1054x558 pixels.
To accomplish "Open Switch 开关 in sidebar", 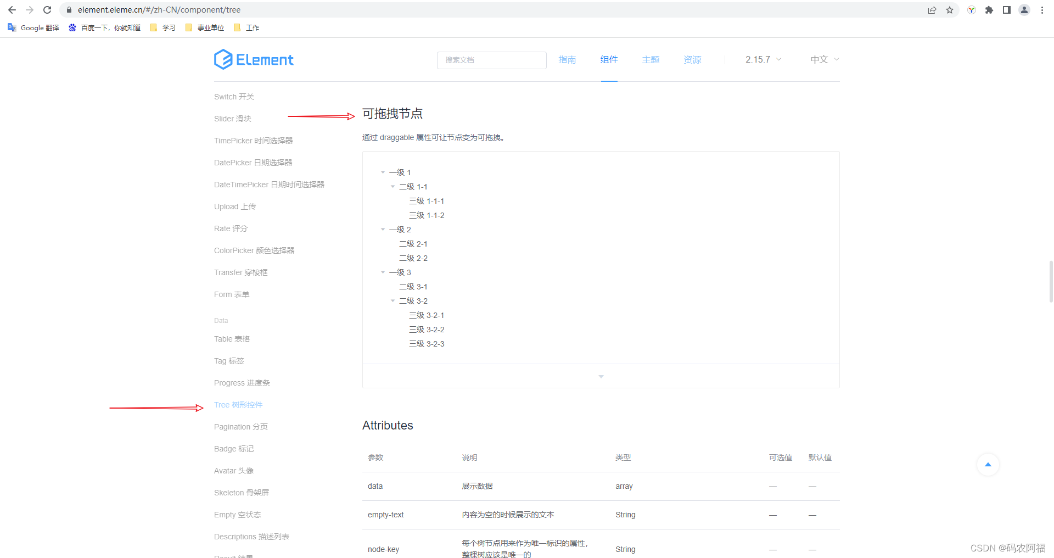I will click(234, 97).
